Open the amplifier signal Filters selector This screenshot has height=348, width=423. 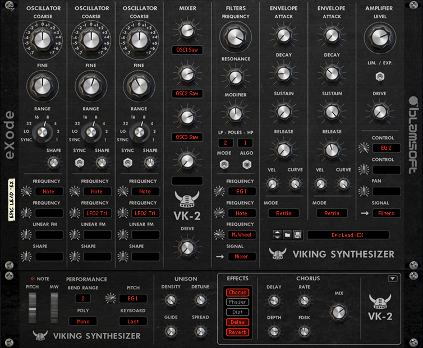[x=387, y=213]
